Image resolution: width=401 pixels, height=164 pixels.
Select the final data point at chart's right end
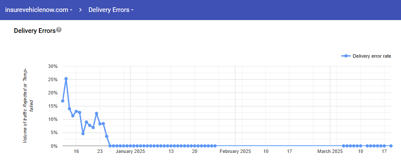pyautogui.click(x=391, y=146)
